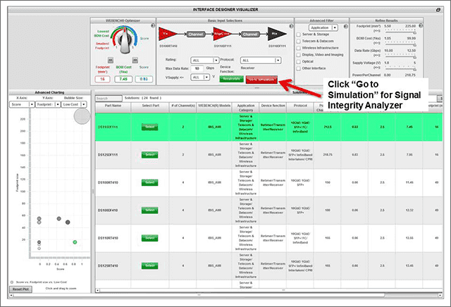
Task: Check the Telecom & Datacom filter
Action: (x=297, y=41)
